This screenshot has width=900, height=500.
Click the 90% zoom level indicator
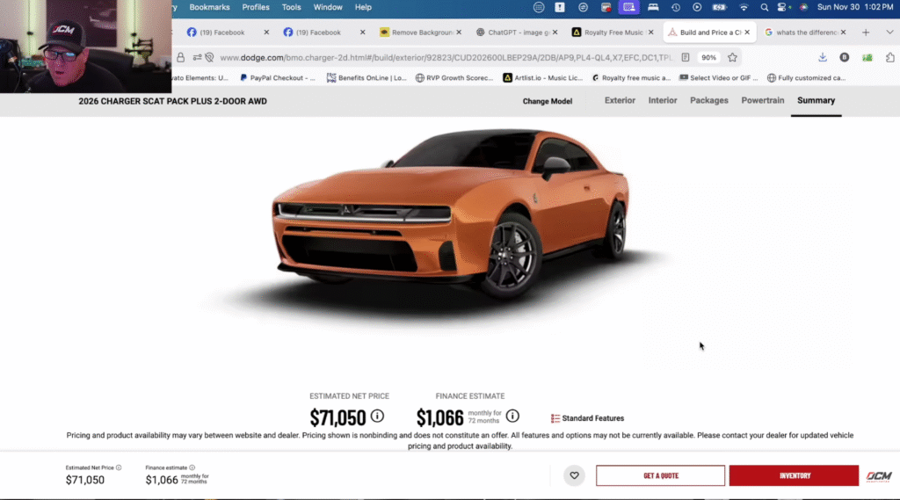(x=708, y=57)
